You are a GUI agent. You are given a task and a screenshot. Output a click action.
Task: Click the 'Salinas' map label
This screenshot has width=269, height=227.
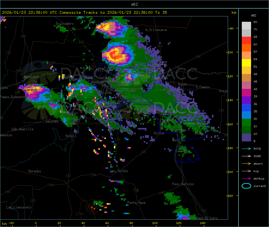tap(52, 121)
